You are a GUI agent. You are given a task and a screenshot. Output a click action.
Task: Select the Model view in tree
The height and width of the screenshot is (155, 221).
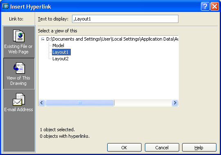[58, 46]
